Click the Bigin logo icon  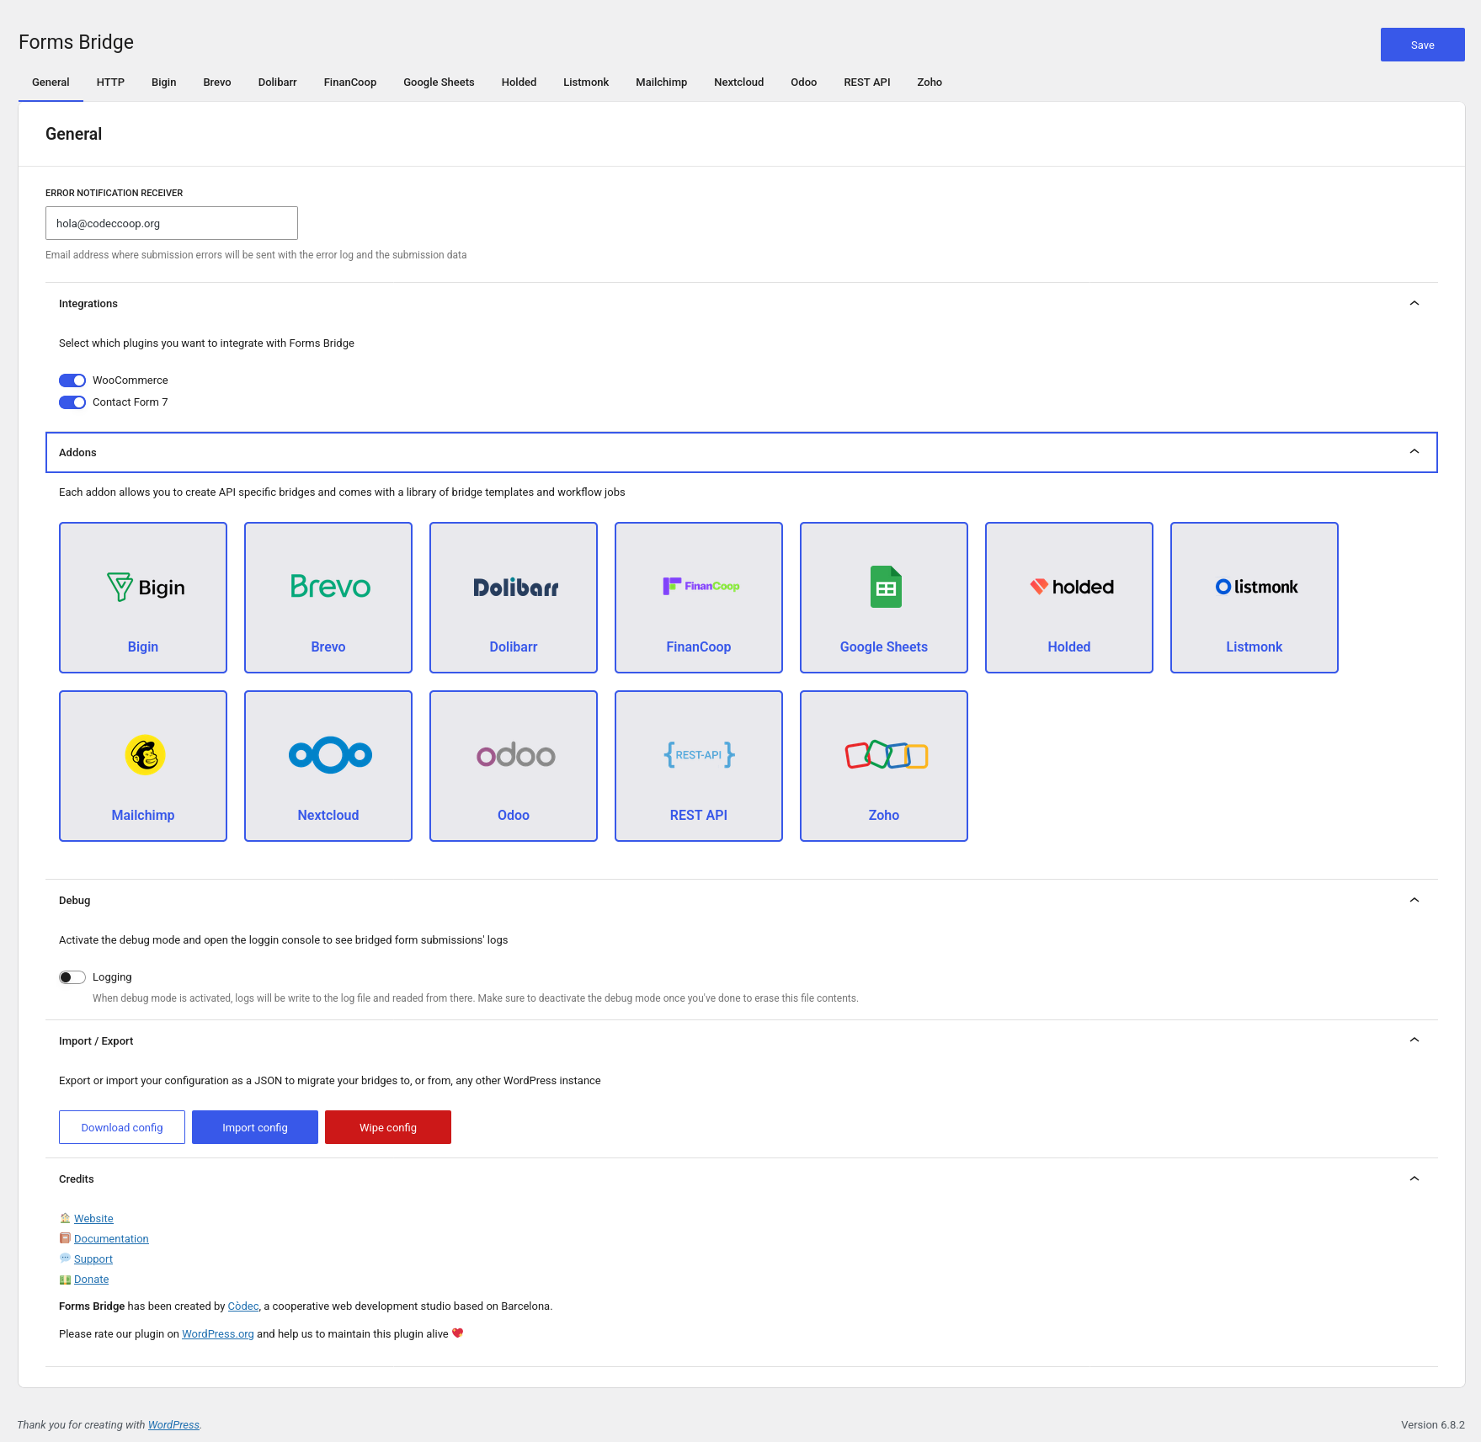point(145,587)
